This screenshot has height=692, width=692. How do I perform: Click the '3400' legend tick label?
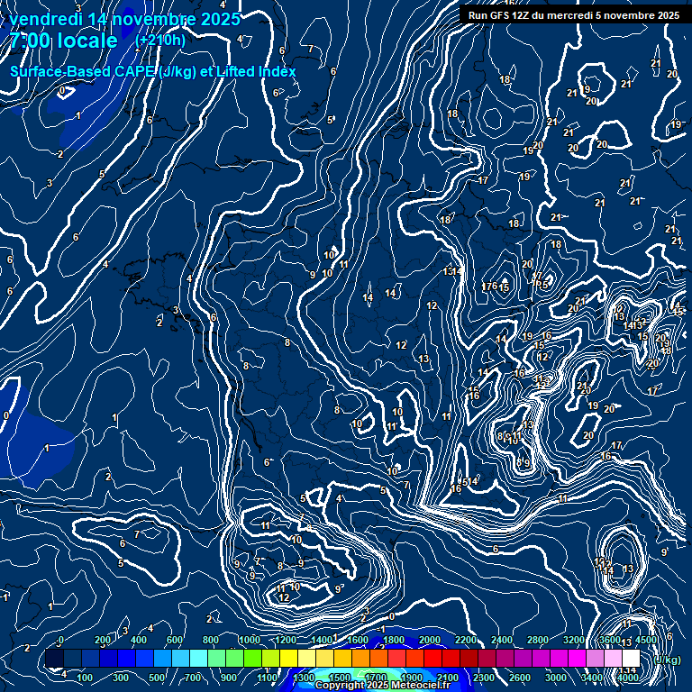tap(592, 678)
